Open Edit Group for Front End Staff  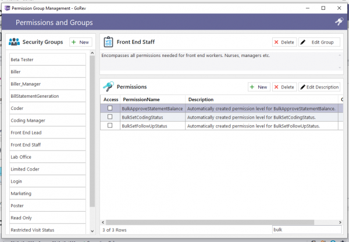(x=319, y=42)
